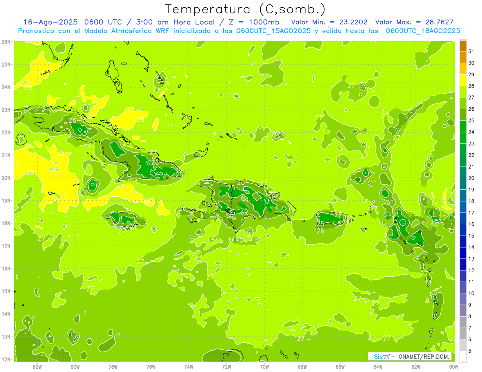Click the '78W' longitude axis label
482x372 pixels.
(113, 366)
